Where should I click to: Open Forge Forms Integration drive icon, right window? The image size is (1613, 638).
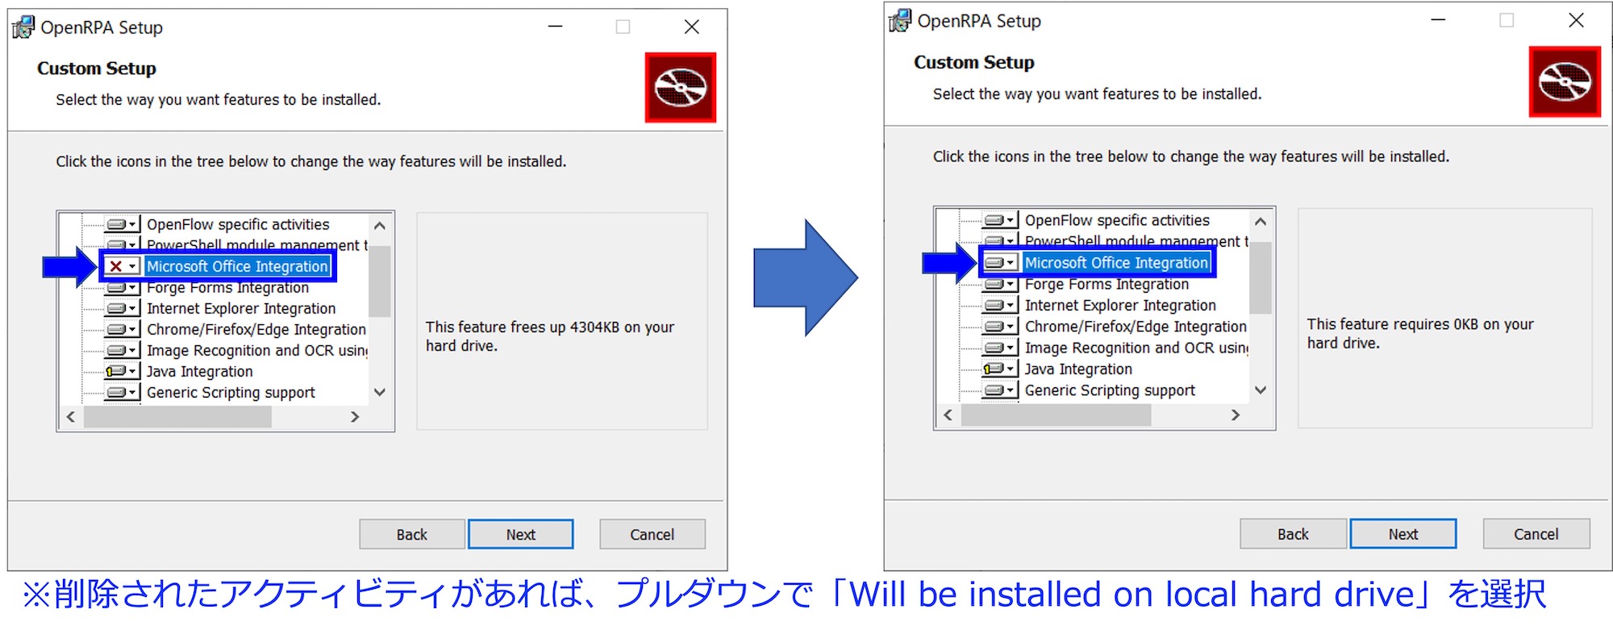click(x=1000, y=284)
